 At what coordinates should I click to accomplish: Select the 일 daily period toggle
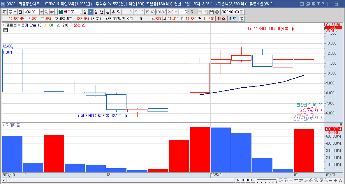85,12
